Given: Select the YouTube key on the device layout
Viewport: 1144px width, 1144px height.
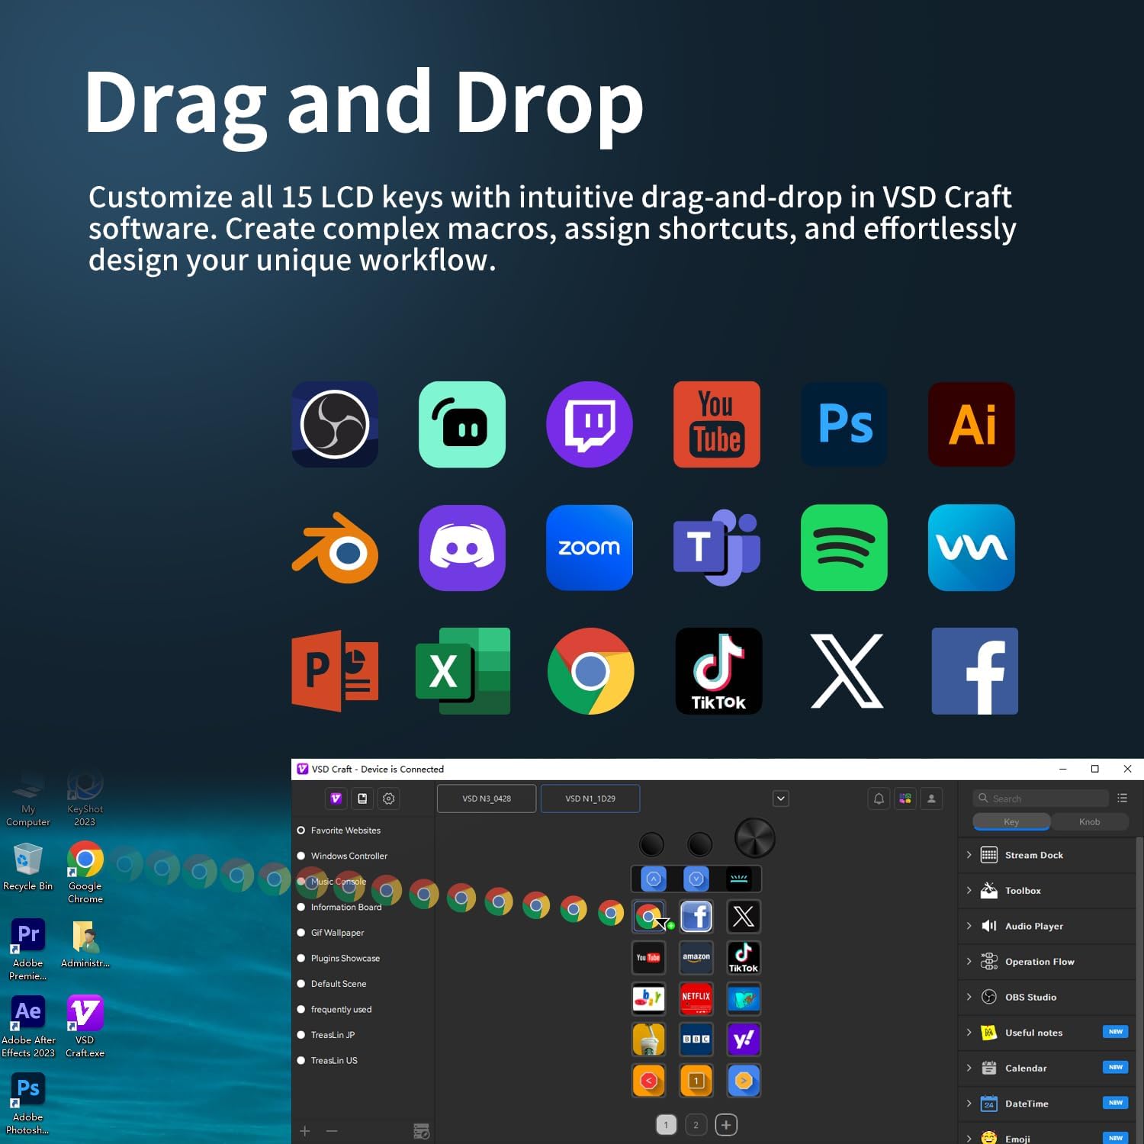Looking at the screenshot, I should click(649, 958).
